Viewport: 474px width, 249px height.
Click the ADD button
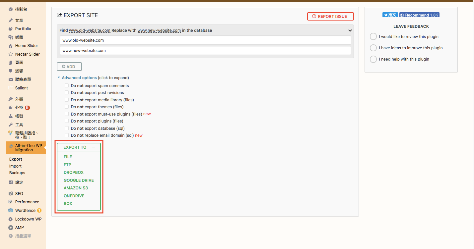pyautogui.click(x=69, y=67)
